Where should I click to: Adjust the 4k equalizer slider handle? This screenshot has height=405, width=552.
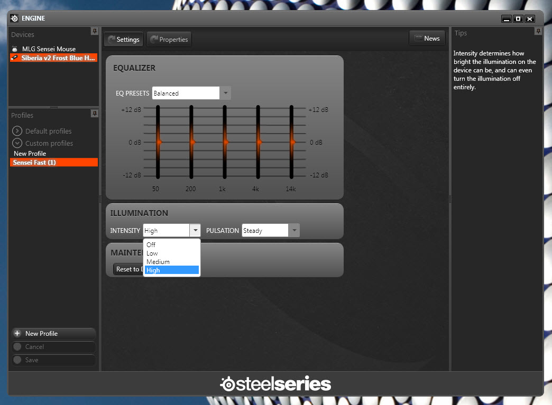259,142
